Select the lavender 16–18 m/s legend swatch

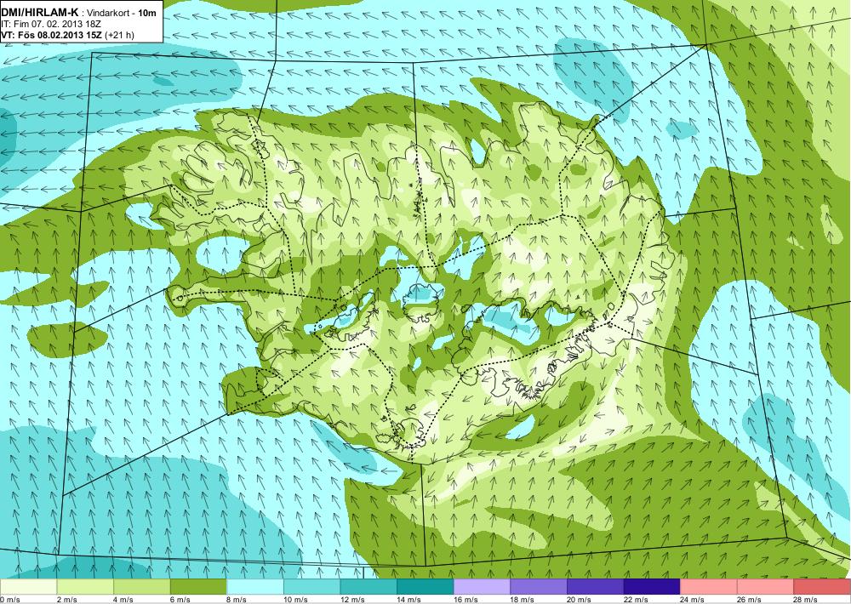click(482, 587)
